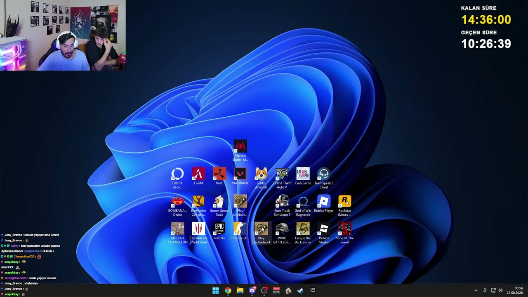Open the TeamSpeak 3 Client shortcut
Image resolution: width=528 pixels, height=297 pixels.
(x=324, y=178)
